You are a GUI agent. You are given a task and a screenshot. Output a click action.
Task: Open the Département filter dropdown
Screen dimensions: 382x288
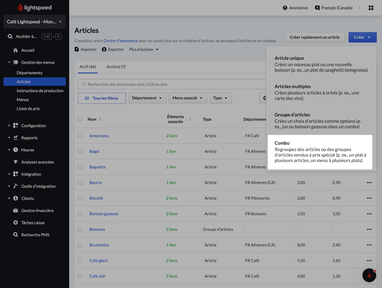147,98
